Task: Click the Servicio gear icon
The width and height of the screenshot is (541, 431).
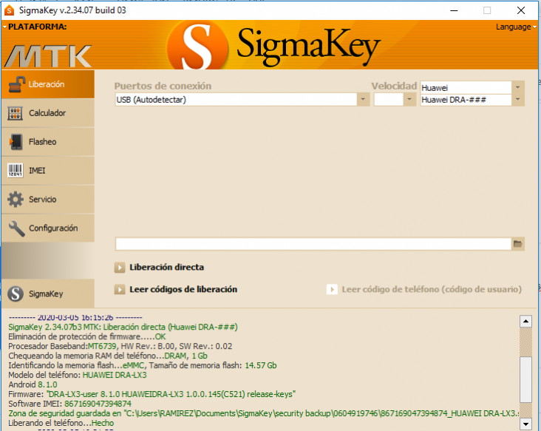Action: tap(16, 200)
